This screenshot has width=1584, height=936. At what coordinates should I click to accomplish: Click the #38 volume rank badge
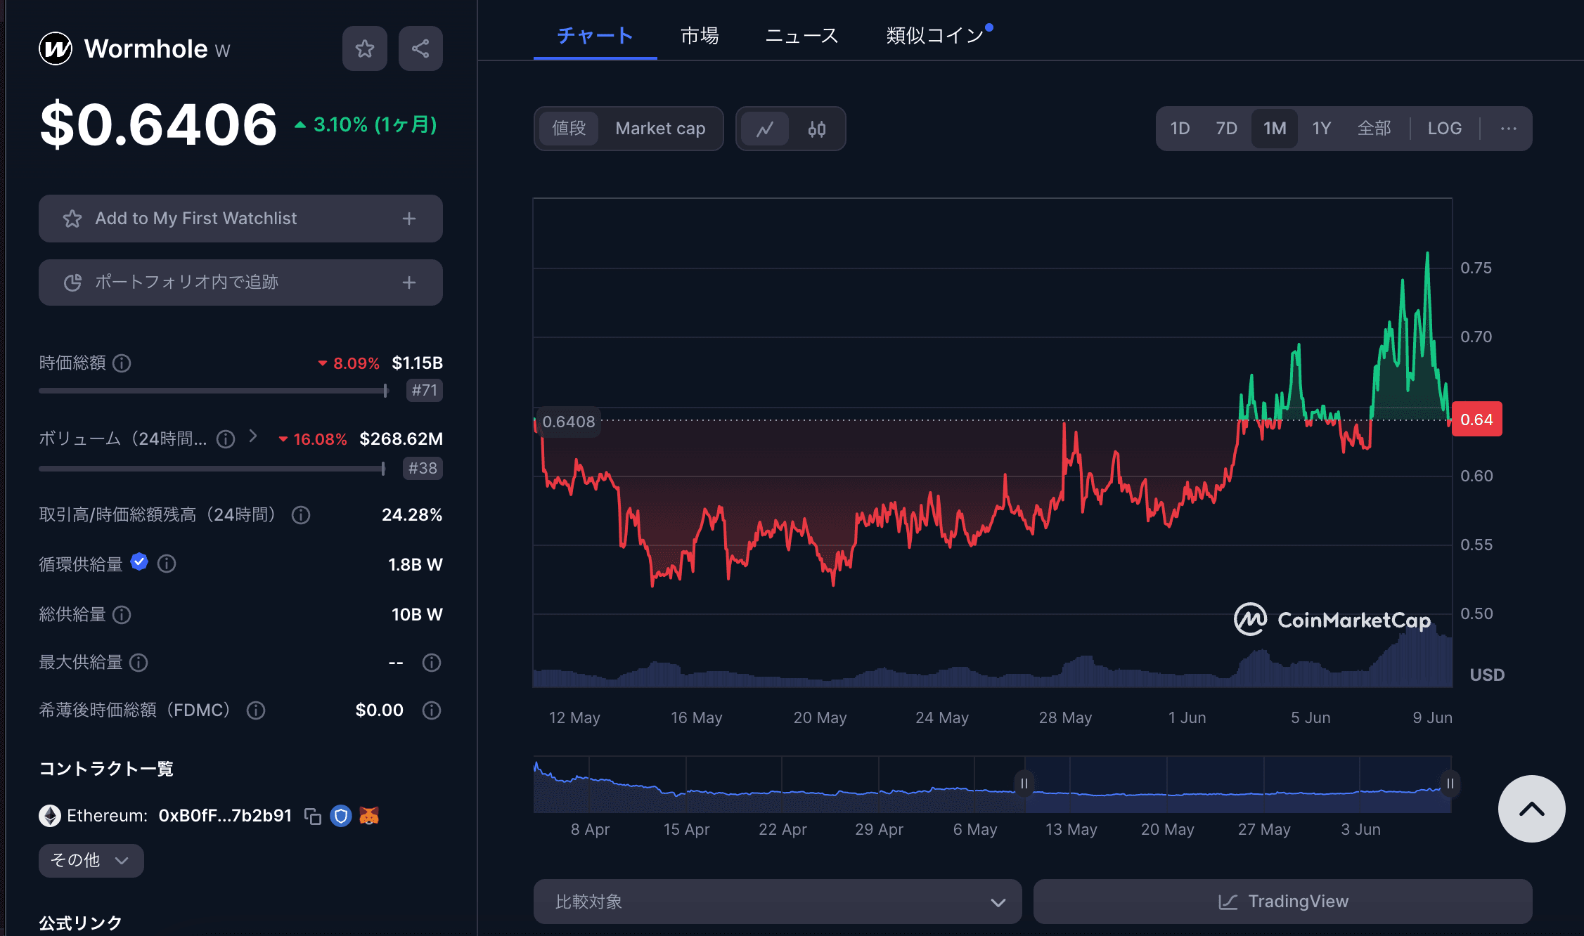(x=423, y=469)
